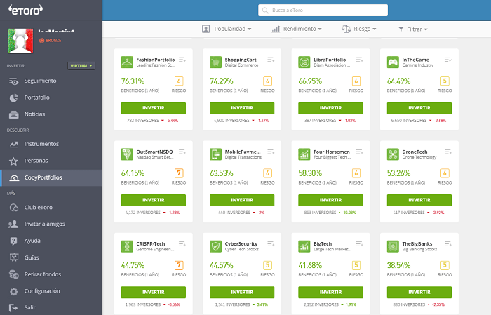The image size is (491, 315).
Task: Add FashionPortfolio to watchlist
Action: click(x=182, y=60)
